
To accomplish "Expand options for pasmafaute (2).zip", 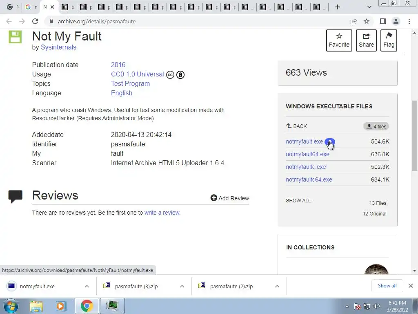I will click(x=277, y=286).
